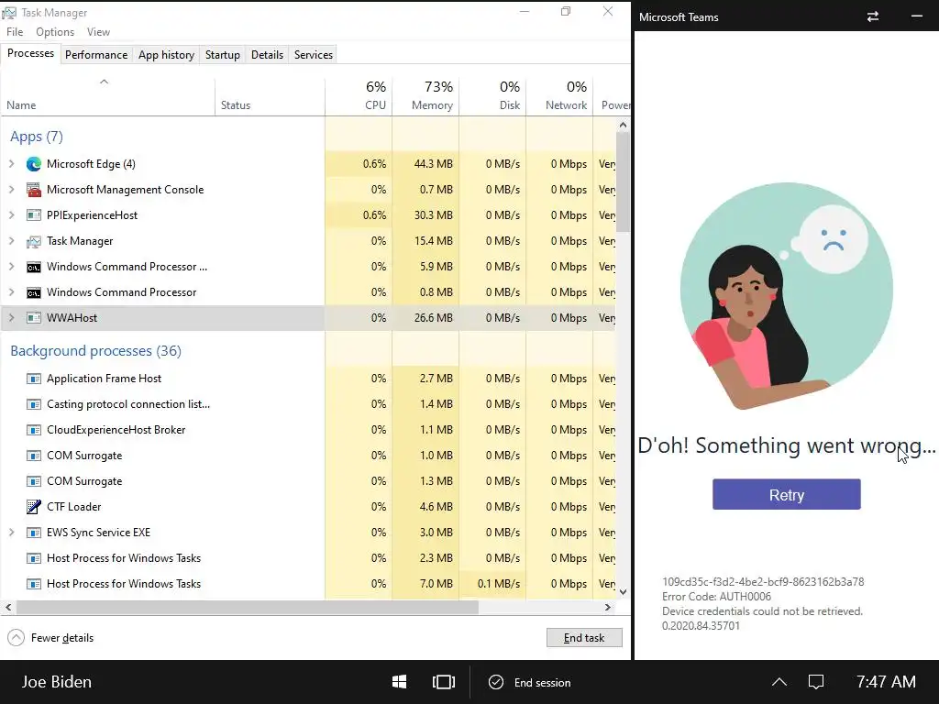Click the CloudExperienceHost Broker icon

[34, 430]
